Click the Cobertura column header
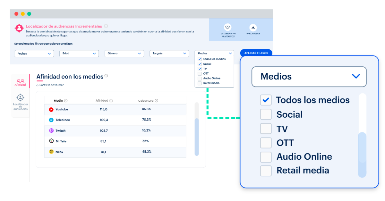 (146, 101)
